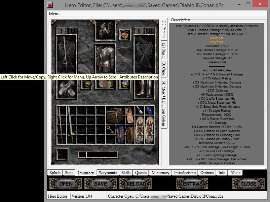Screen dimensions: 270x202
Task: Select the left grand charm with the red emblem
Action: click(x=140, y=130)
